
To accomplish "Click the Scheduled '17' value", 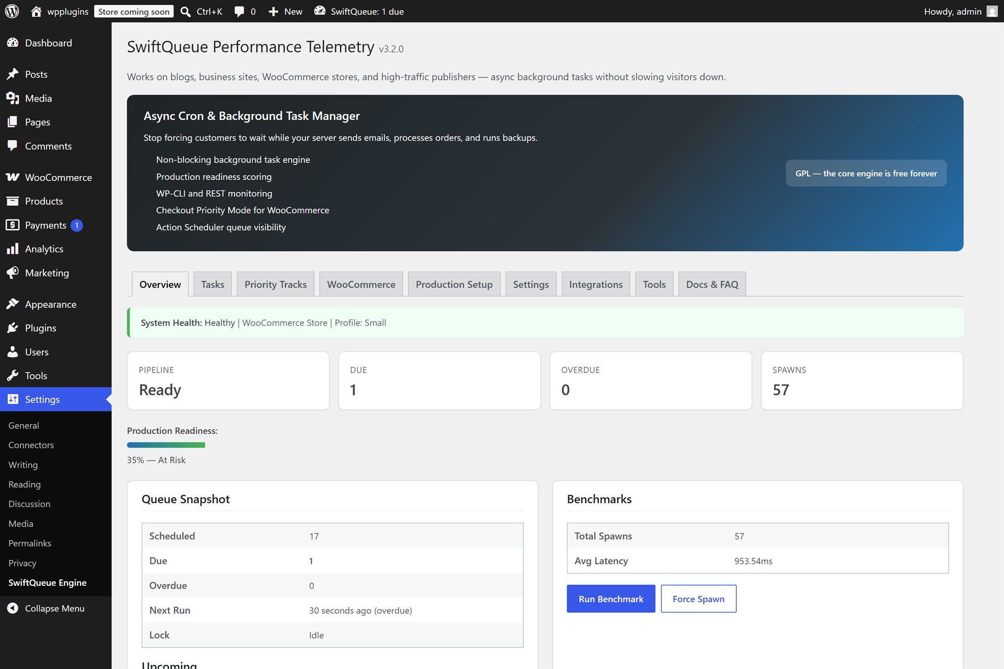I will [314, 536].
